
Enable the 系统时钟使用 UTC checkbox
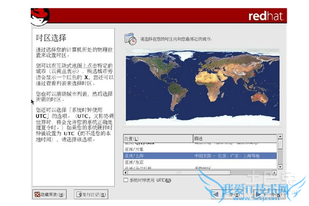tap(126, 180)
